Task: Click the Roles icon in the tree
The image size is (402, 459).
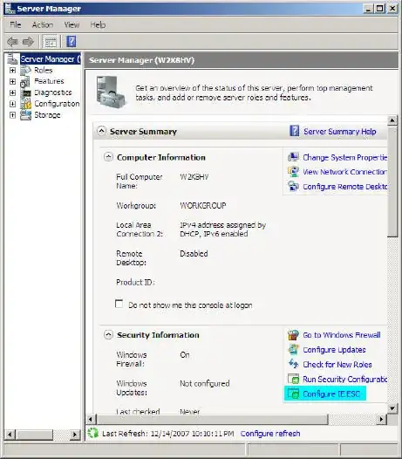Action: pyautogui.click(x=25, y=71)
